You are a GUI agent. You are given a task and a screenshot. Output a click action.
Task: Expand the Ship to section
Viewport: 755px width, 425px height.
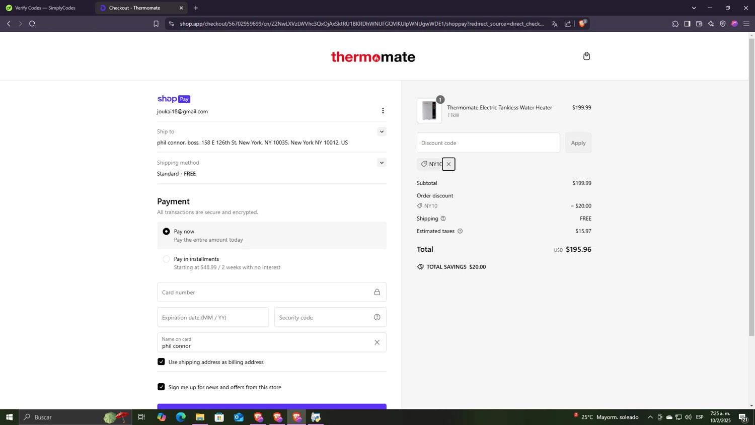(382, 131)
